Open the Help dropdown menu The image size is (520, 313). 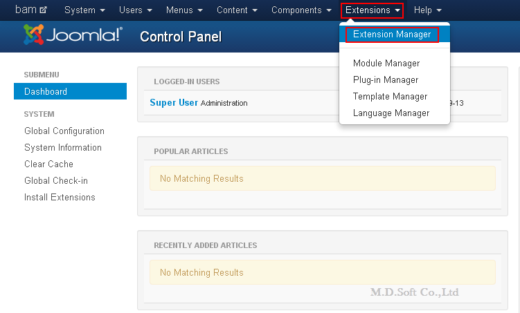point(427,10)
